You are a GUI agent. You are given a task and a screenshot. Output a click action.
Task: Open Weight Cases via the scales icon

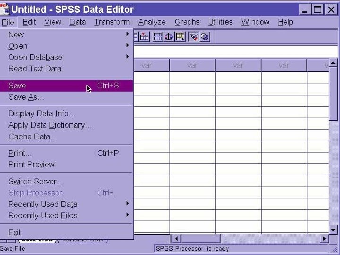(x=169, y=37)
